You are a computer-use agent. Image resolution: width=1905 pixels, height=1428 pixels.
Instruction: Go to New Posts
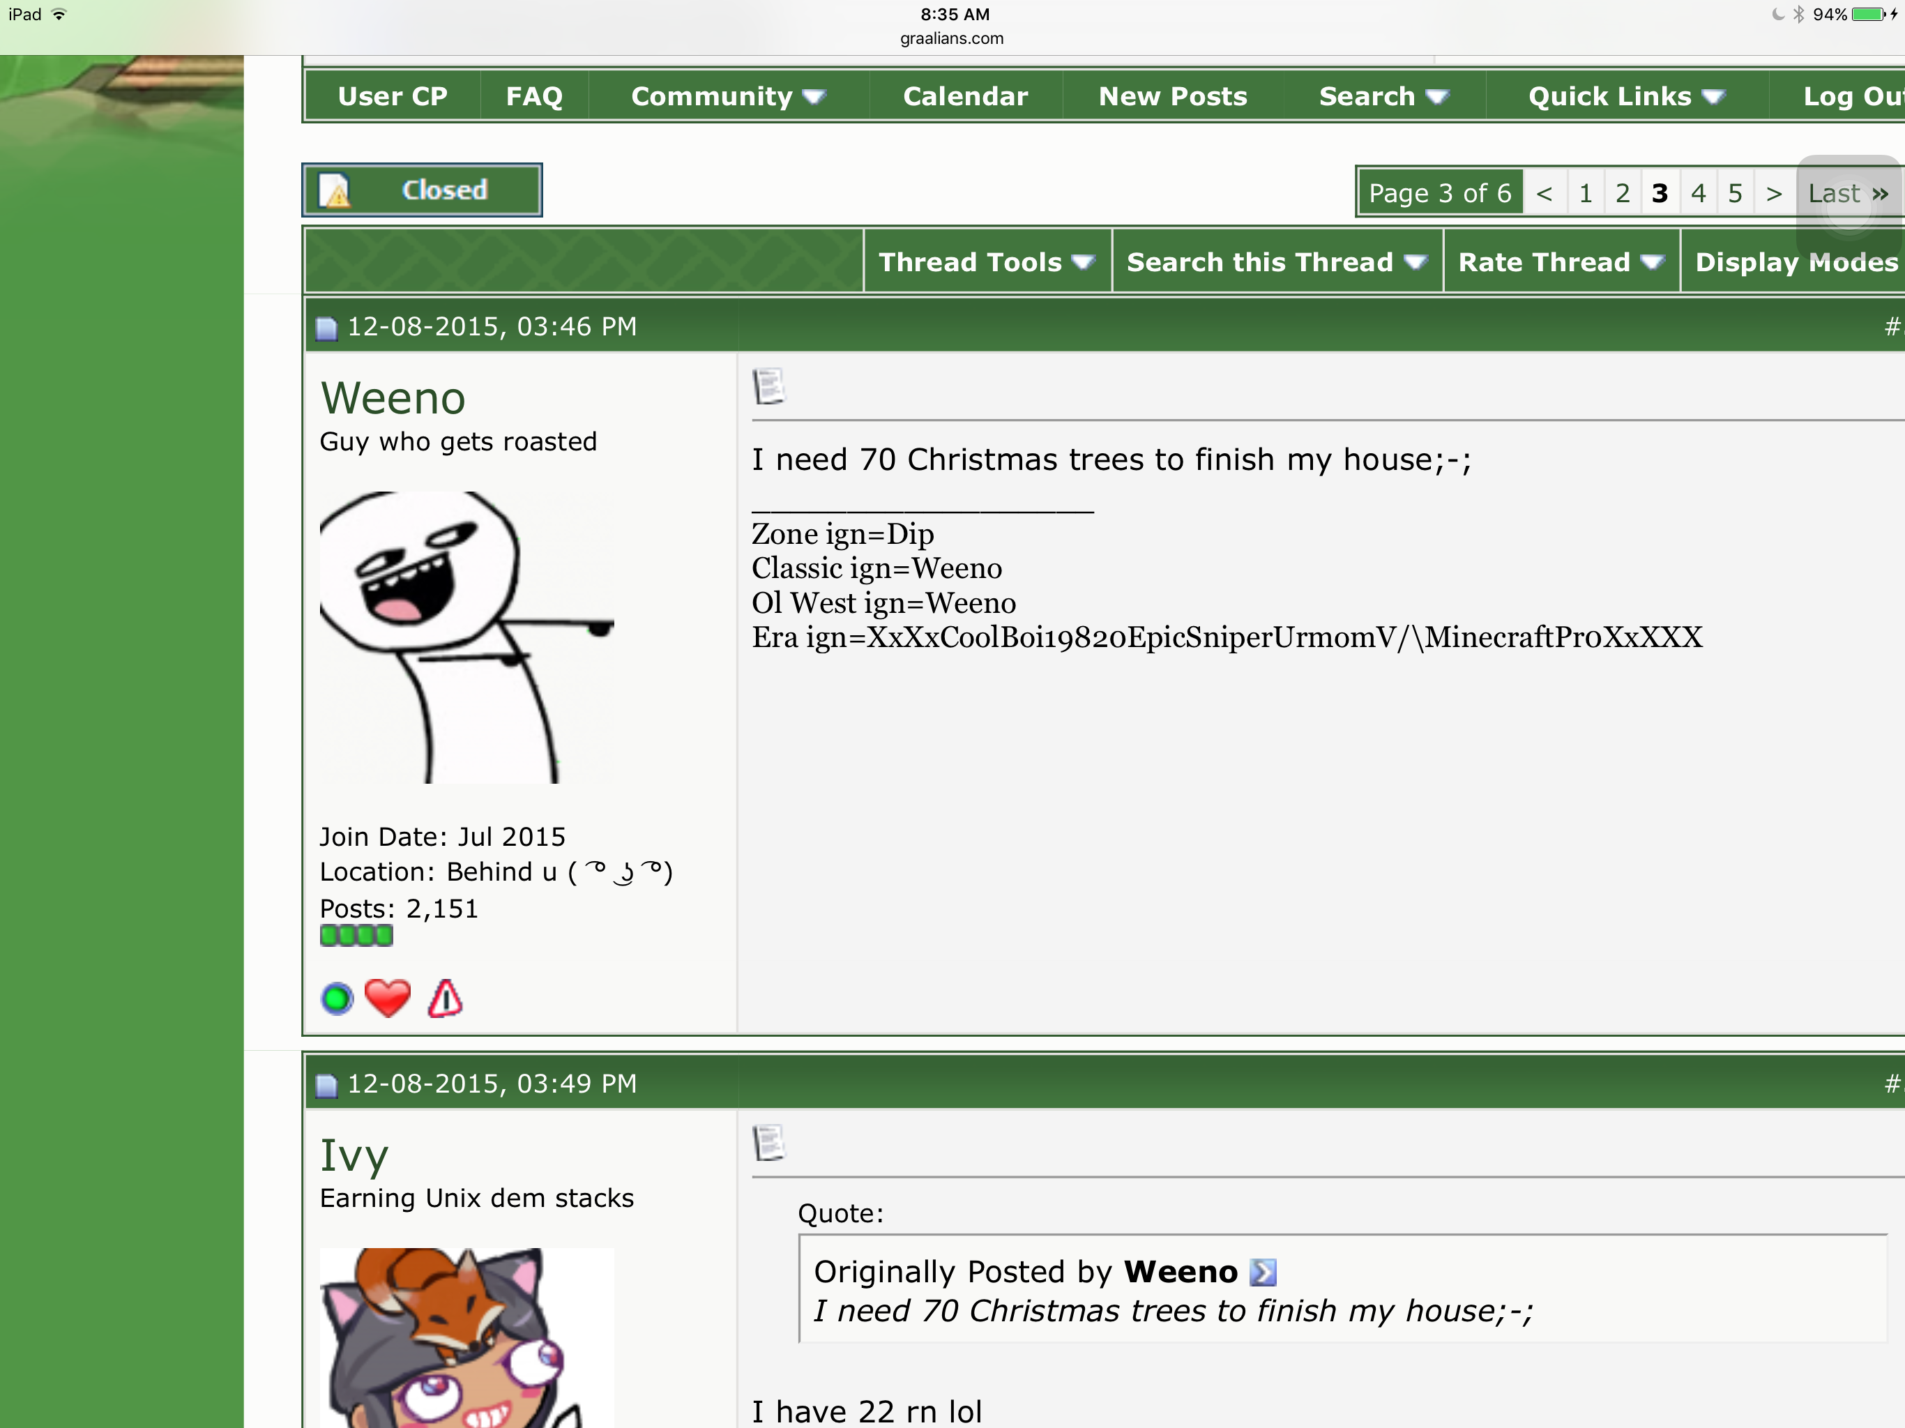click(1173, 96)
